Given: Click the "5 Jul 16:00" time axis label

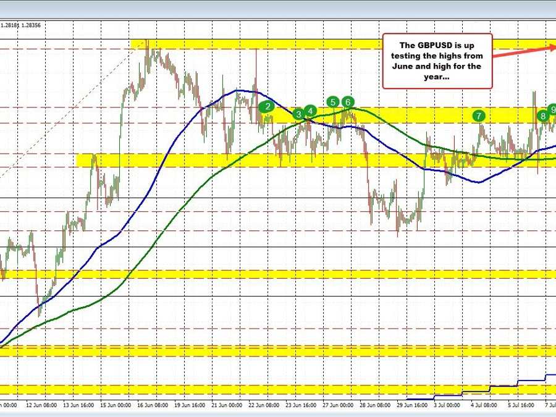Looking at the screenshot, I should 522,405.
